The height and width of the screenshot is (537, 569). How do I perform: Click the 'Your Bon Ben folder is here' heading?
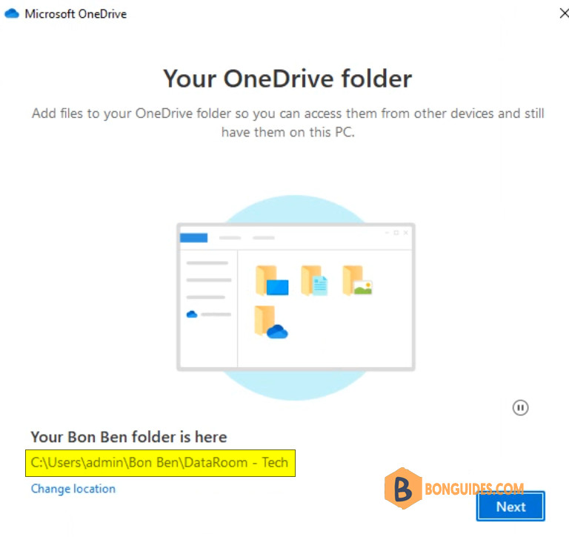(129, 437)
